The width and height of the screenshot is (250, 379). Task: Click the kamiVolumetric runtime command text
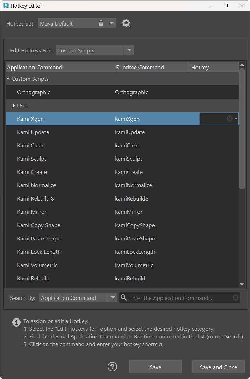[x=134, y=265]
